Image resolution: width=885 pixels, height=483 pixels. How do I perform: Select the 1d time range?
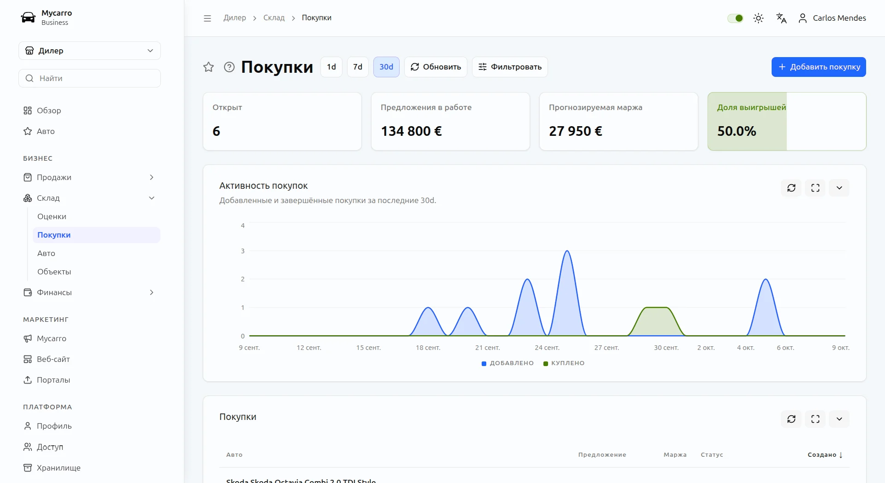point(332,67)
